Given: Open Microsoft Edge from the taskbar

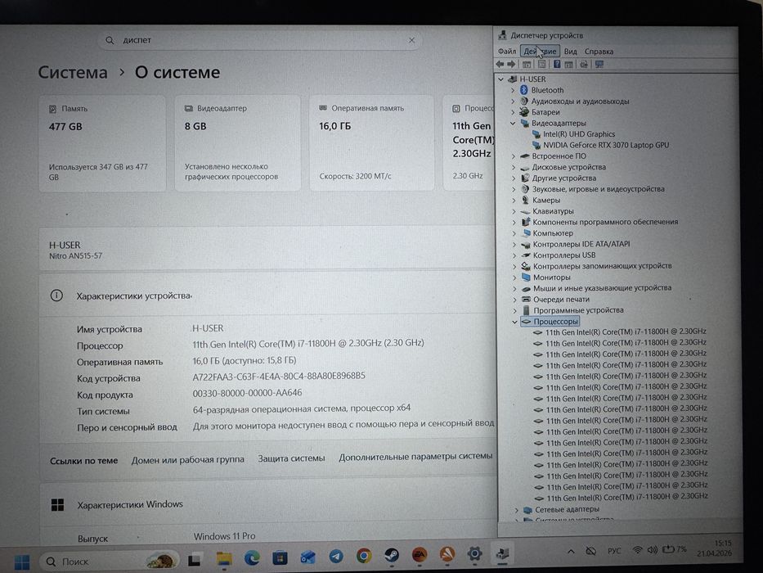Looking at the screenshot, I should coord(252,558).
